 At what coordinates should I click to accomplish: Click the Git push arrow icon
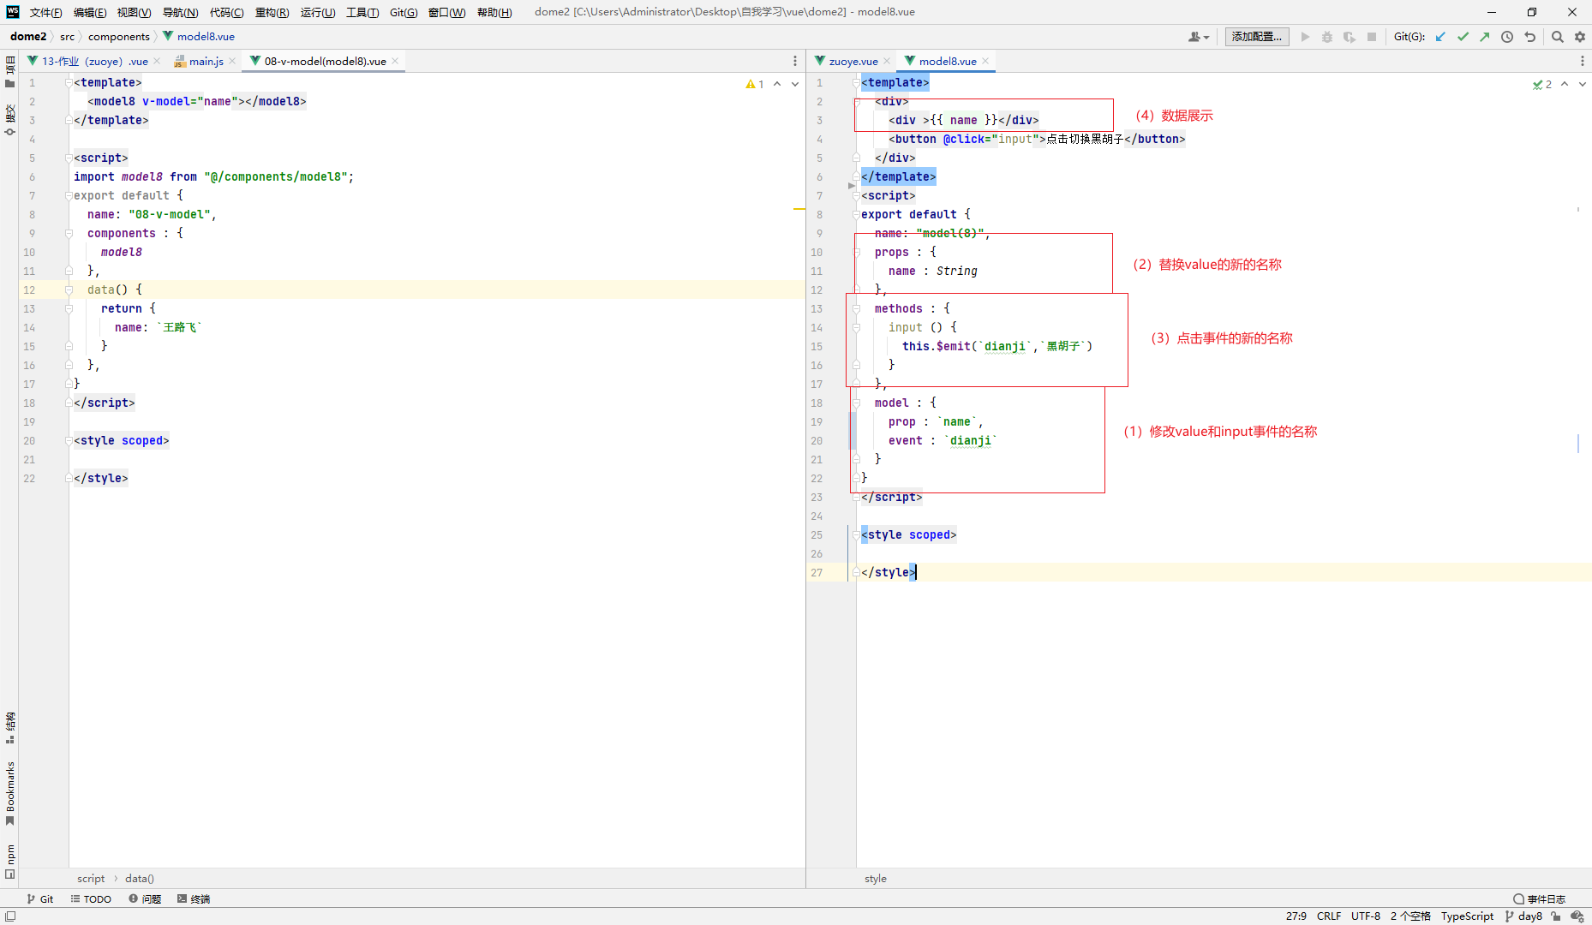click(1484, 37)
